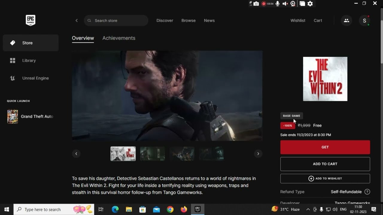Click the Epic Games logo
The width and height of the screenshot is (383, 215).
point(31,20)
